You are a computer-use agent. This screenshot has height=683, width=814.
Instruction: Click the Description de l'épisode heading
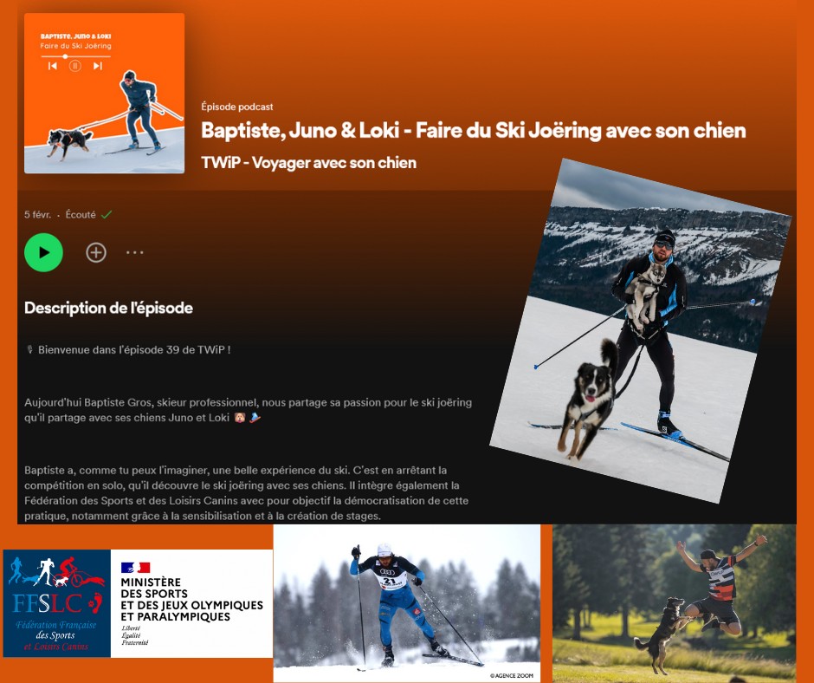point(108,308)
